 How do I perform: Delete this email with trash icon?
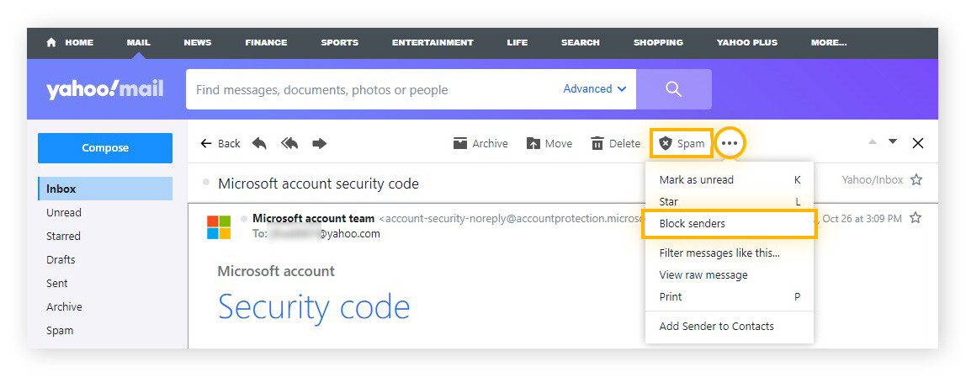(597, 144)
